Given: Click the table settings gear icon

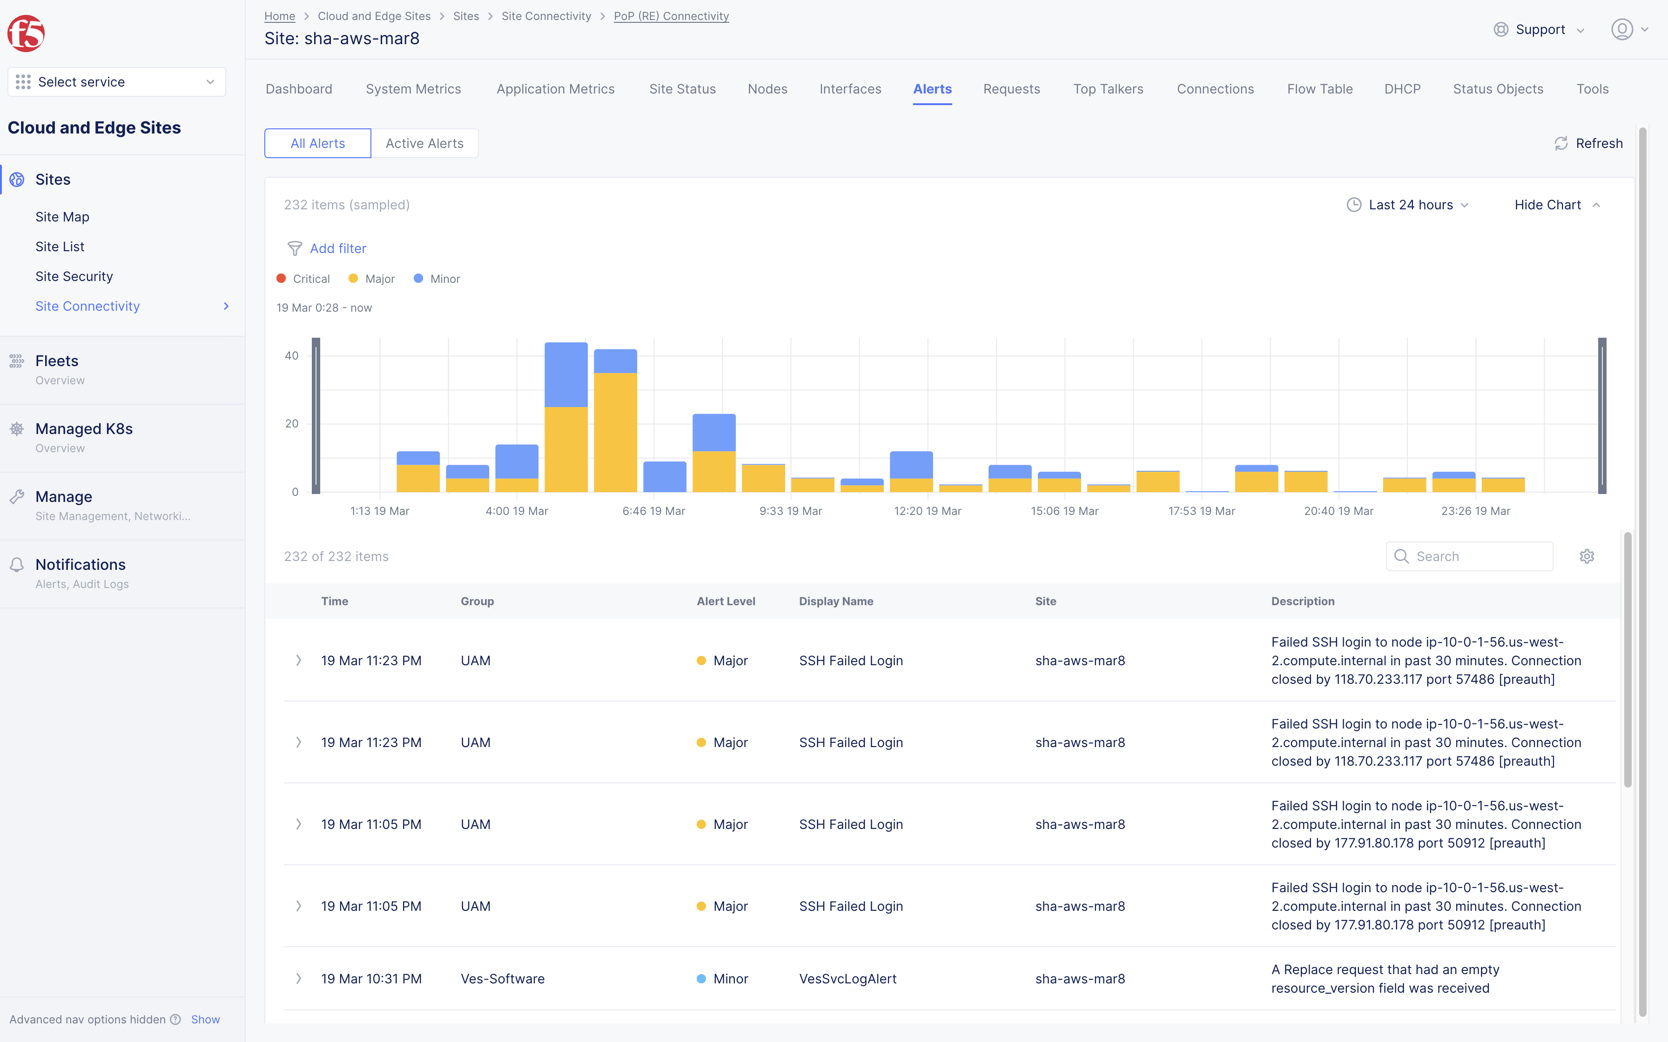Looking at the screenshot, I should (1587, 556).
